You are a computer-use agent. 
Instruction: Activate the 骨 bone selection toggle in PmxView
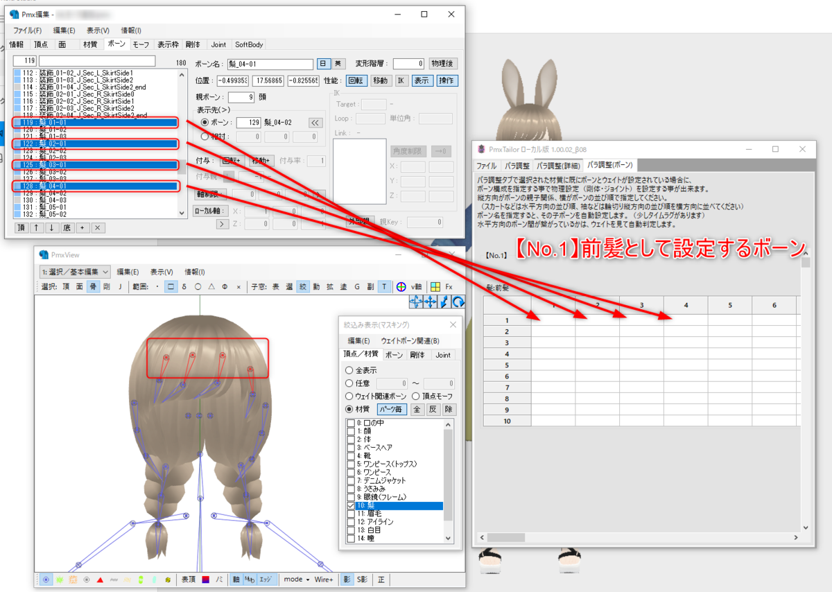[x=93, y=287]
